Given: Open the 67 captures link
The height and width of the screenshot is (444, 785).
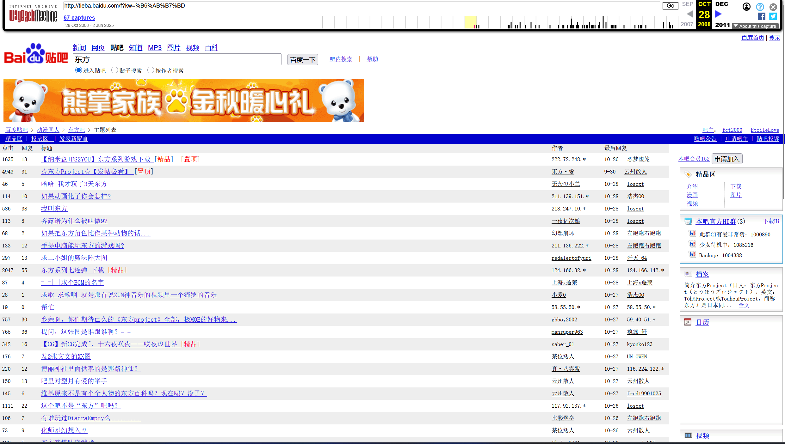Looking at the screenshot, I should (x=79, y=18).
